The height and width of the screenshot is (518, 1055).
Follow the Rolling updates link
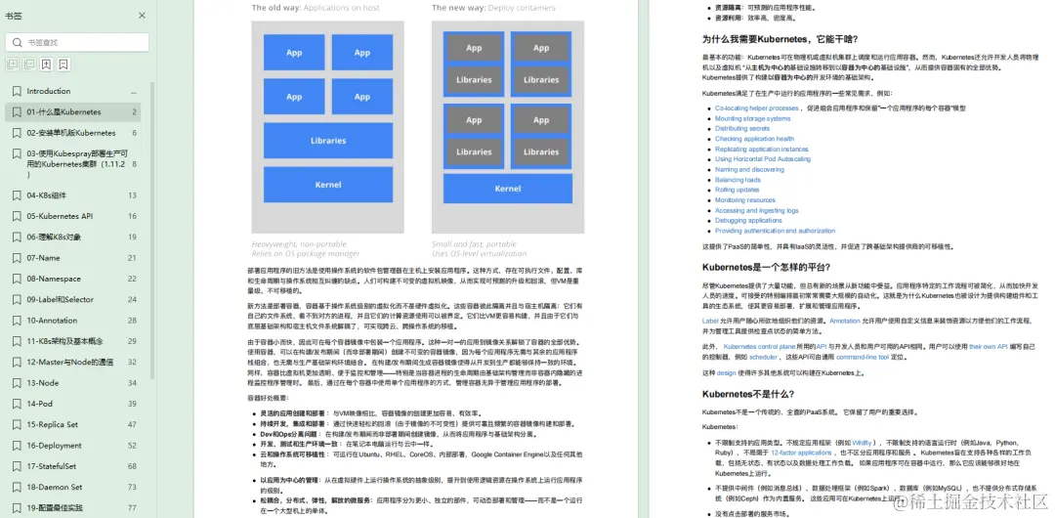(x=737, y=190)
